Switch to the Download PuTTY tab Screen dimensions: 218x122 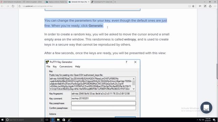102,2
